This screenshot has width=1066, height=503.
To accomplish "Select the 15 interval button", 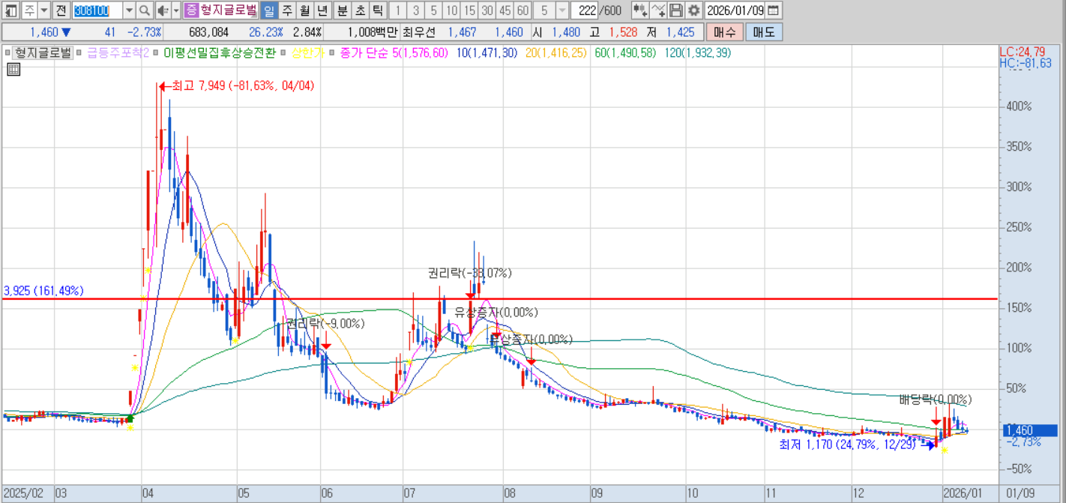I will 470,10.
